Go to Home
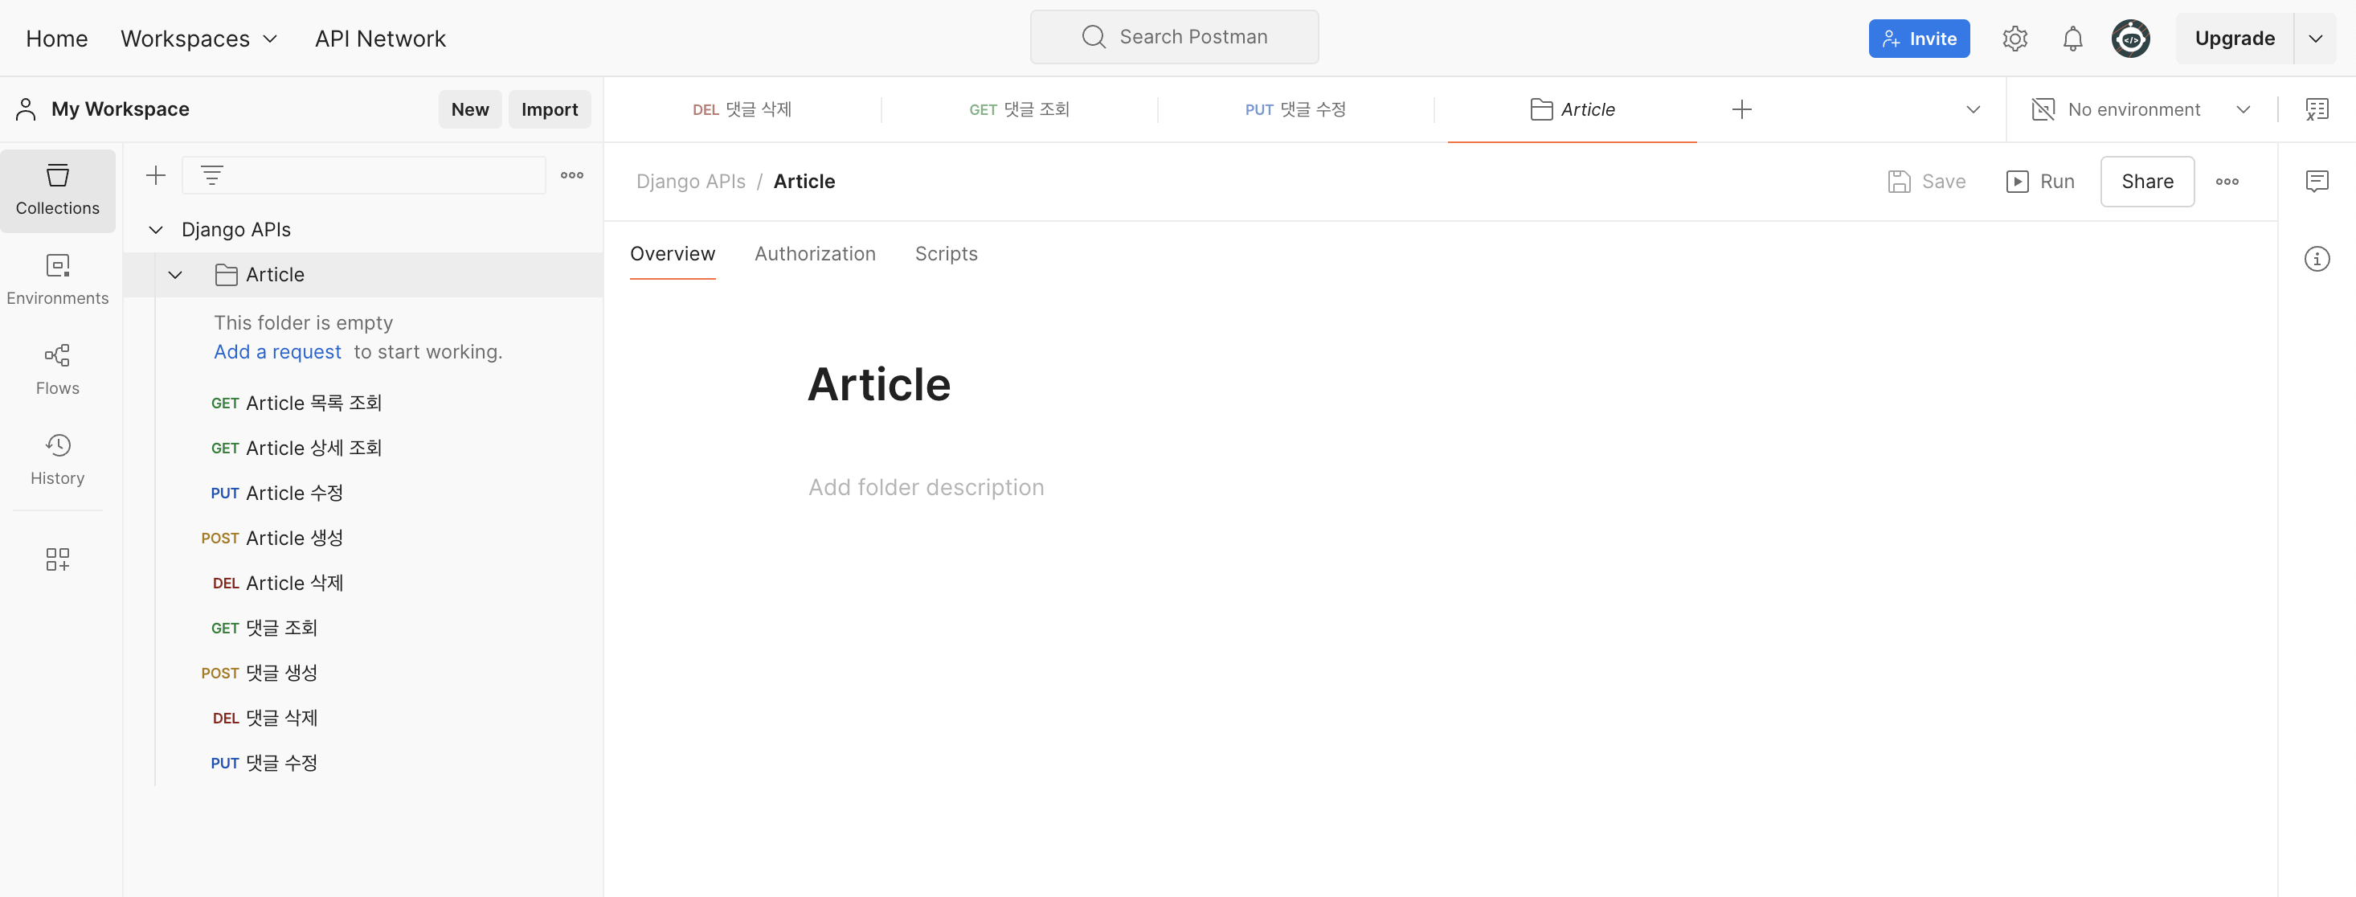2356x897 pixels. 57,39
